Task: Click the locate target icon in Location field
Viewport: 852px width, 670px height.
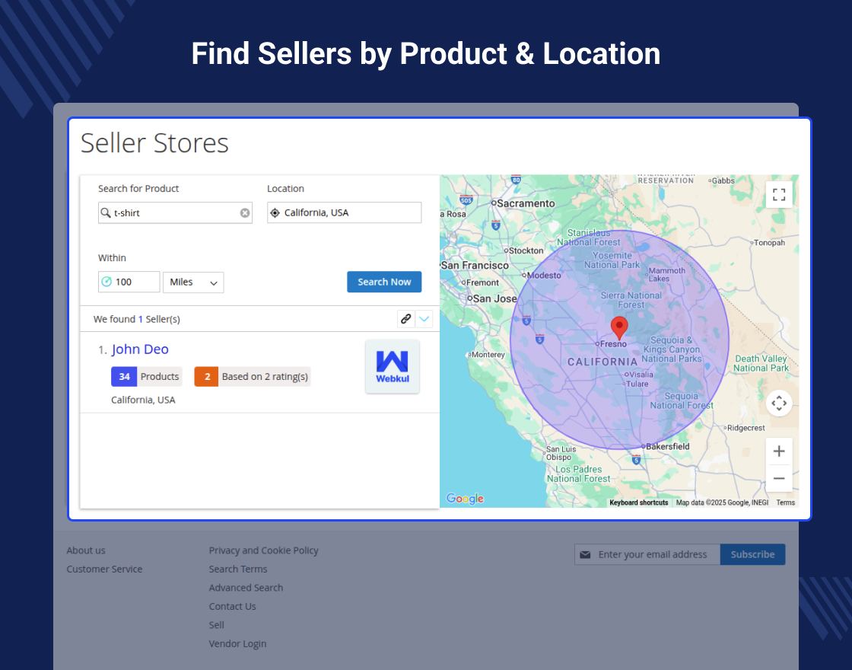Action: tap(275, 212)
